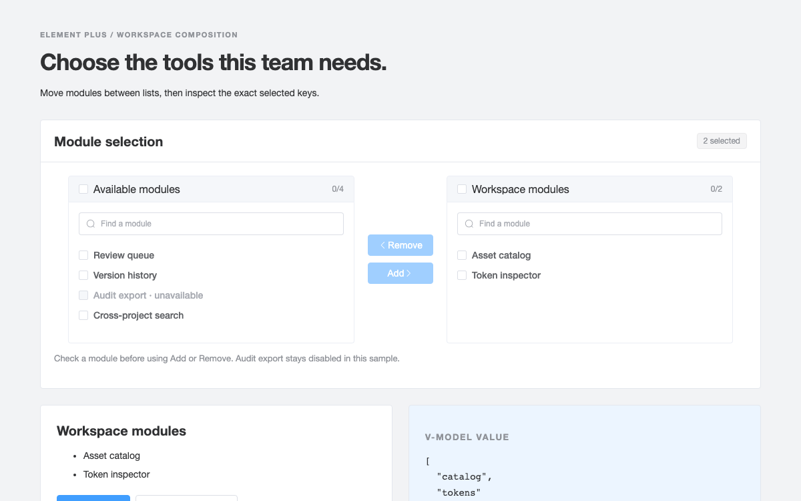Click the "Move modules between lists" description
This screenshot has width=801, height=501.
pos(180,93)
